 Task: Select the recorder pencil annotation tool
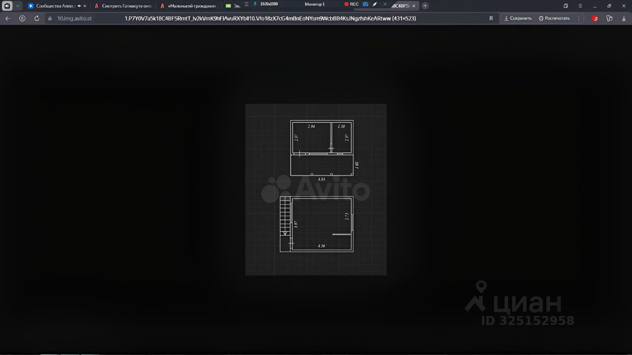tap(375, 4)
